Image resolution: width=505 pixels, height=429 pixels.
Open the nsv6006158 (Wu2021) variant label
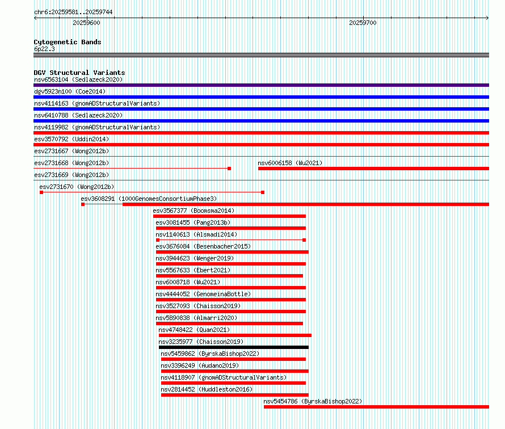click(290, 163)
